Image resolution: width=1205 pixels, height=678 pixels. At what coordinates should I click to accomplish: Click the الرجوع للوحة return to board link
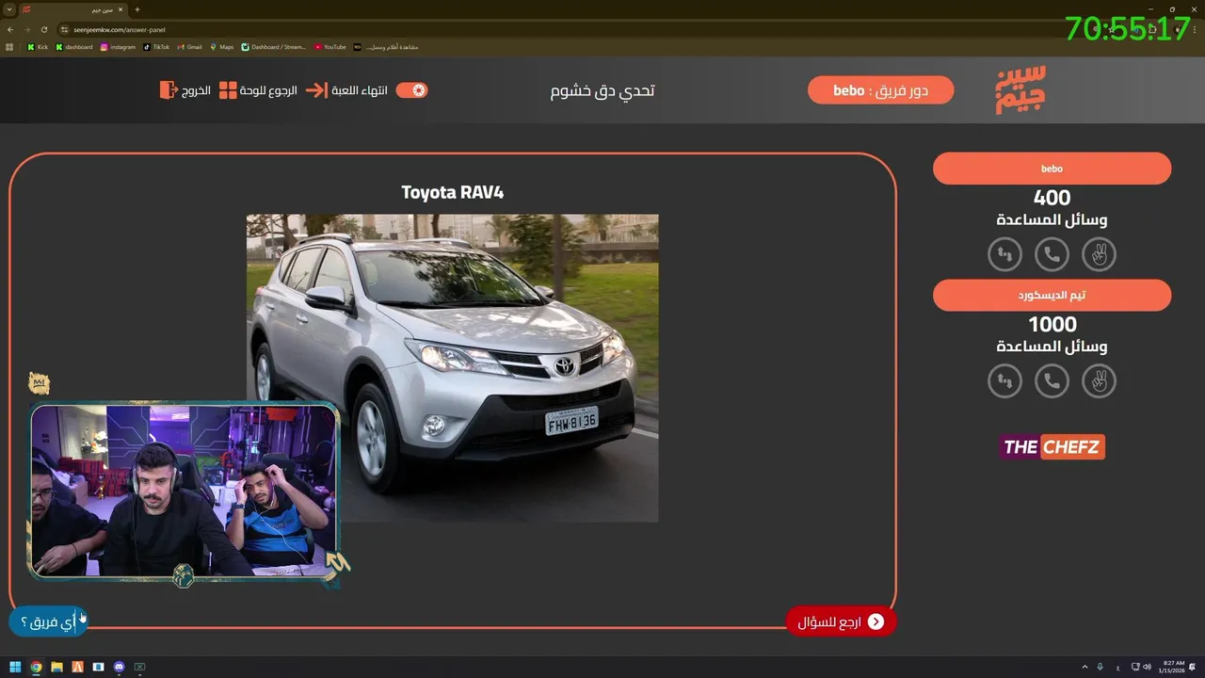click(x=268, y=90)
